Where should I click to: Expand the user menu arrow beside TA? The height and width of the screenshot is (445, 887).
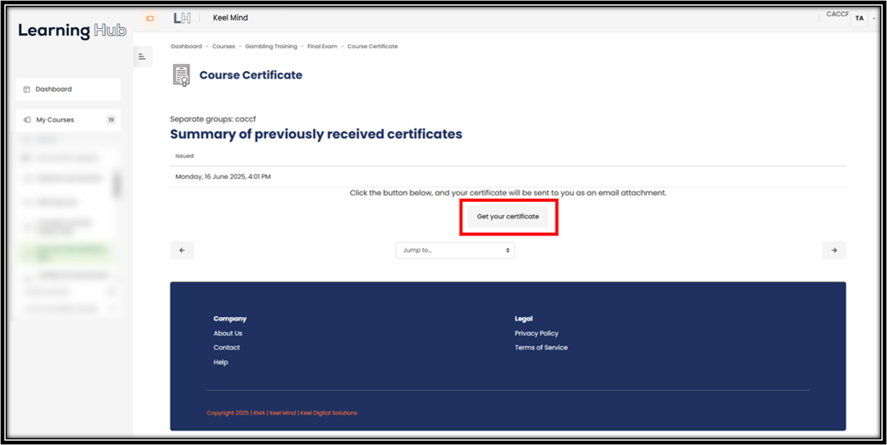tap(873, 19)
